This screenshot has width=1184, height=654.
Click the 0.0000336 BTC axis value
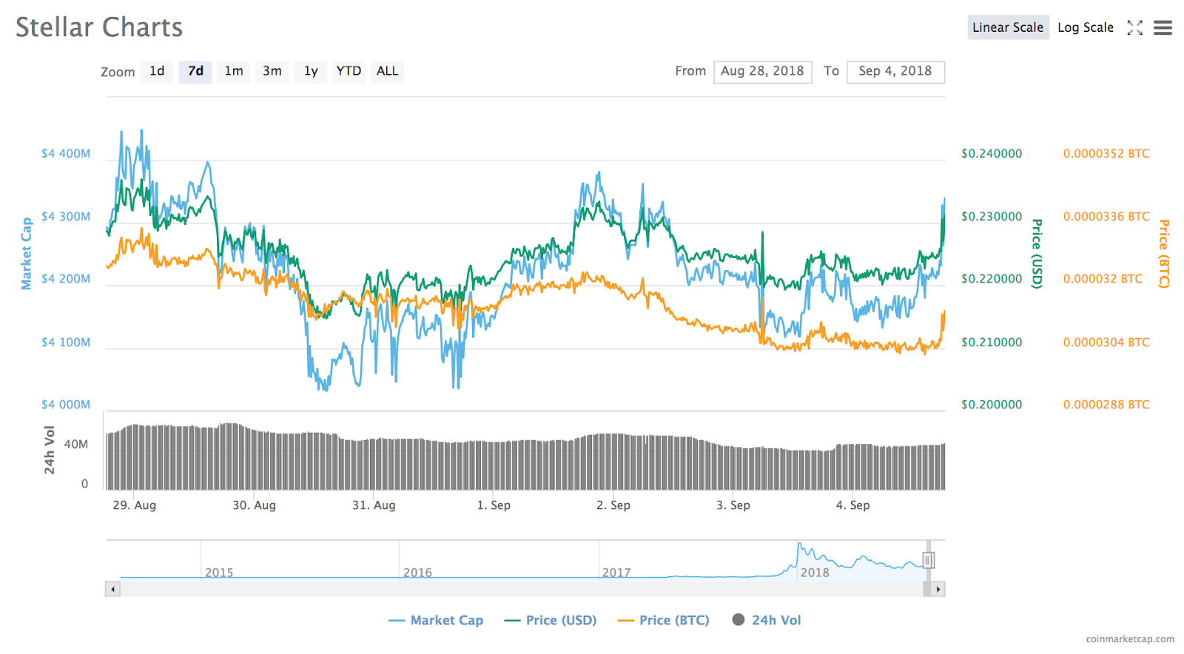(1106, 217)
